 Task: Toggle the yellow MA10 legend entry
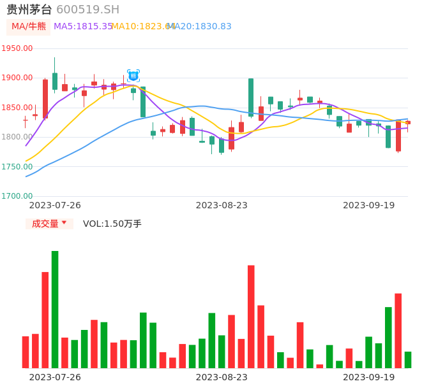142,27
